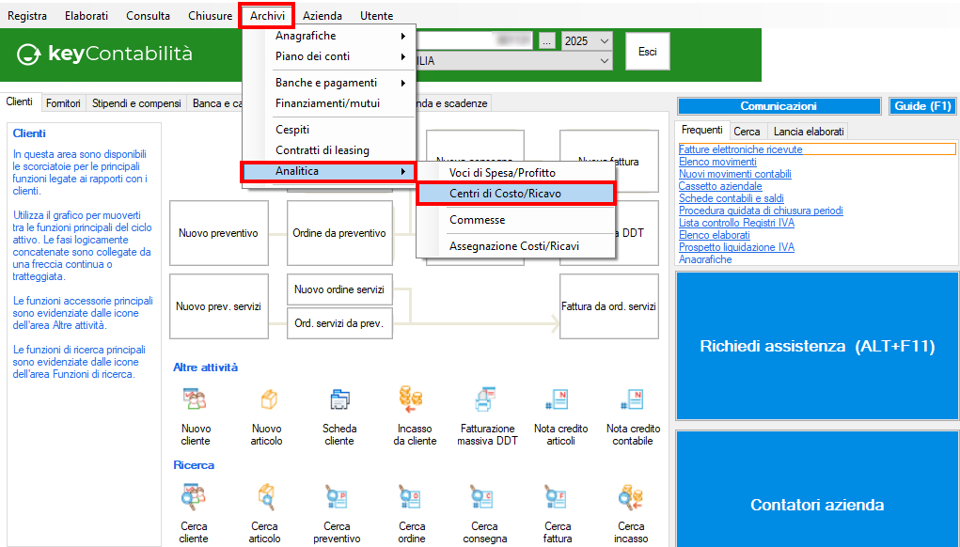Expand the Piano dei conti submenu

[x=329, y=56]
